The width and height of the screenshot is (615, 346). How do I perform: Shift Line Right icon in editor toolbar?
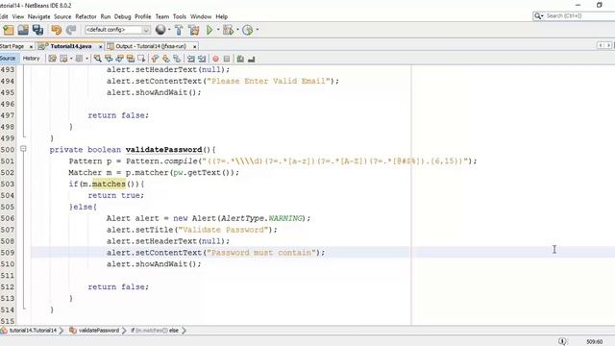202,59
